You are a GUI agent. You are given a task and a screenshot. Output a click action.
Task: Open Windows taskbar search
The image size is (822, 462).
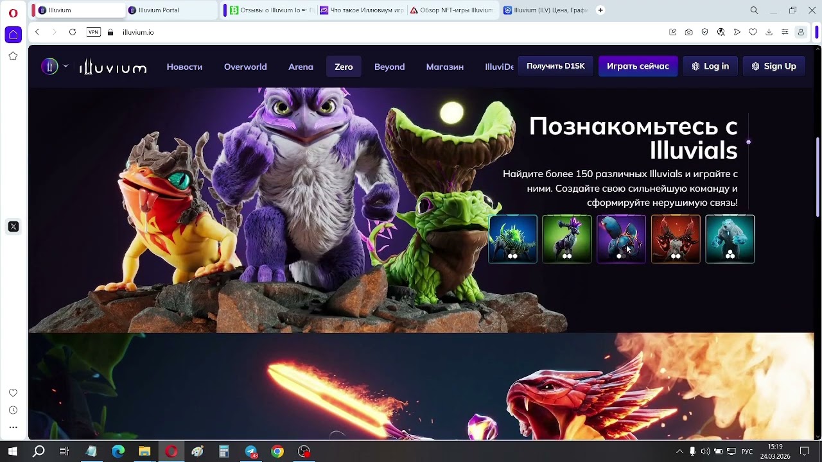tap(39, 451)
